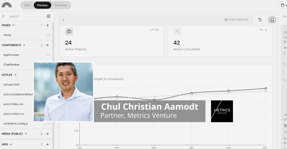Viewport: 287px width, 149px height.
Task: Toggle the desktop device view icon
Action: 272,20
